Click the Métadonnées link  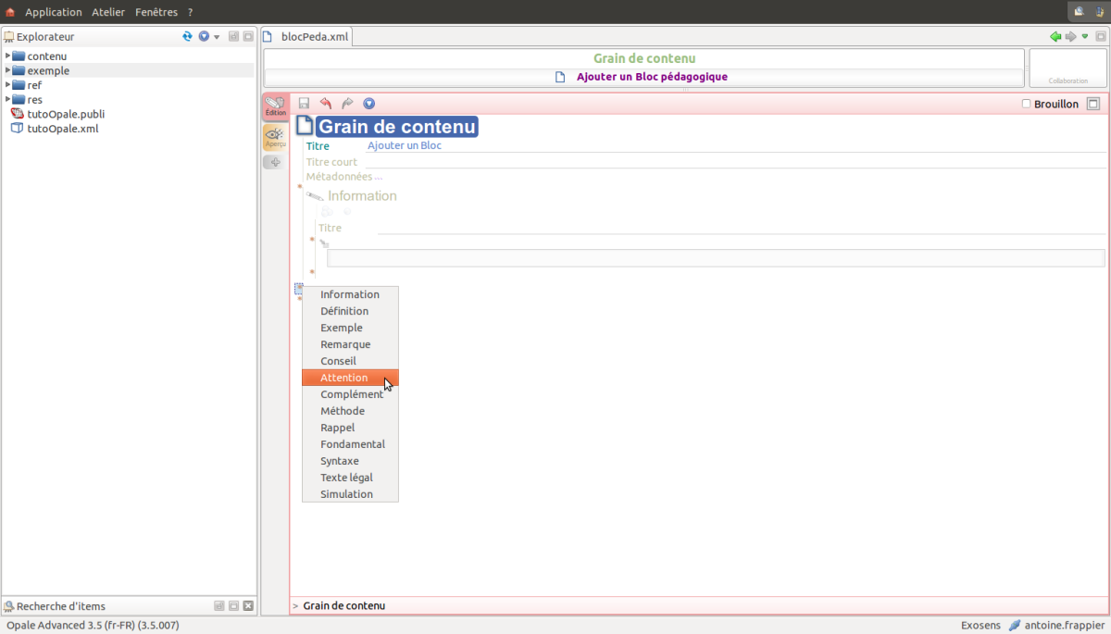(x=343, y=177)
